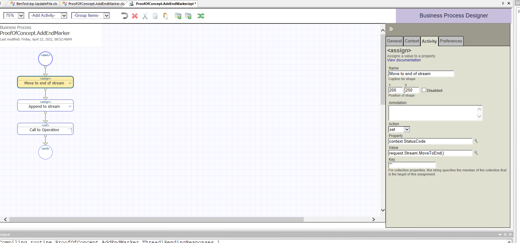
Task: Close the Output pane
Action: (510, 235)
